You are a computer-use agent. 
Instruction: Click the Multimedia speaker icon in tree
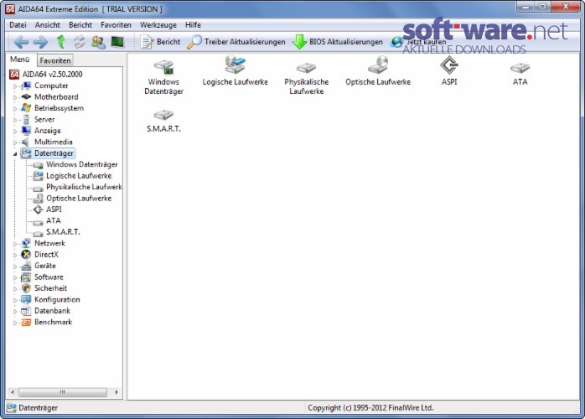(x=26, y=142)
